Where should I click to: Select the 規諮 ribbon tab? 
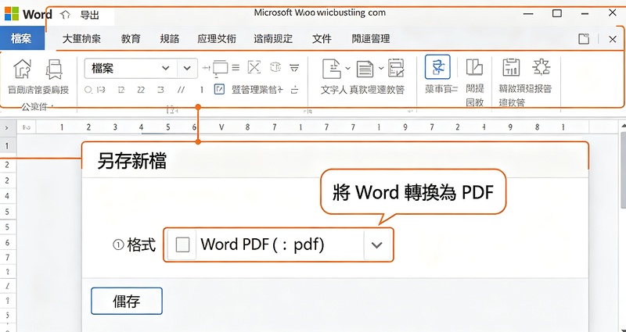[x=169, y=38]
